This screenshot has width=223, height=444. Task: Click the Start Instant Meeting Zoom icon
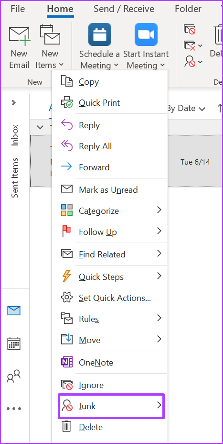[x=146, y=34]
